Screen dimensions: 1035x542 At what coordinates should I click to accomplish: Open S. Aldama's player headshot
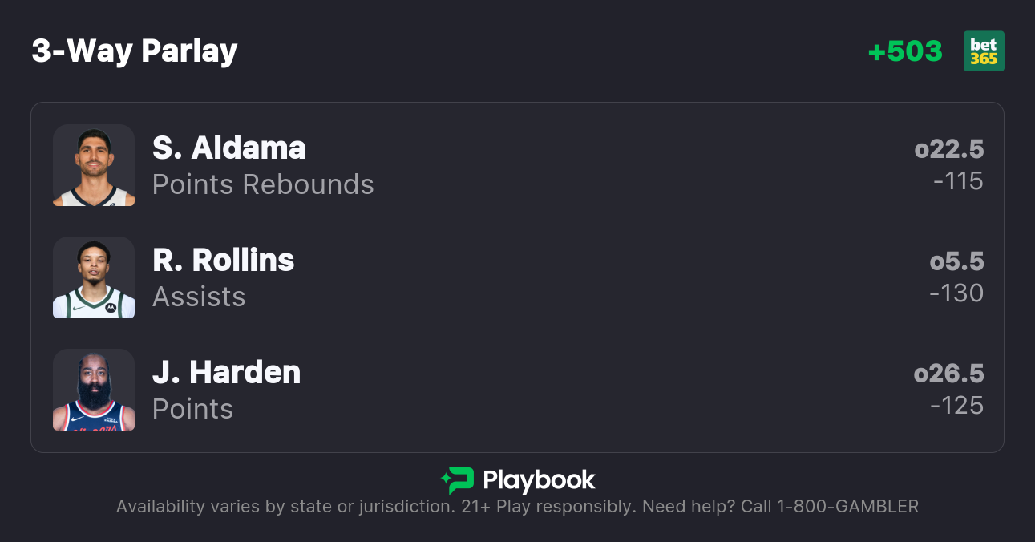click(94, 165)
